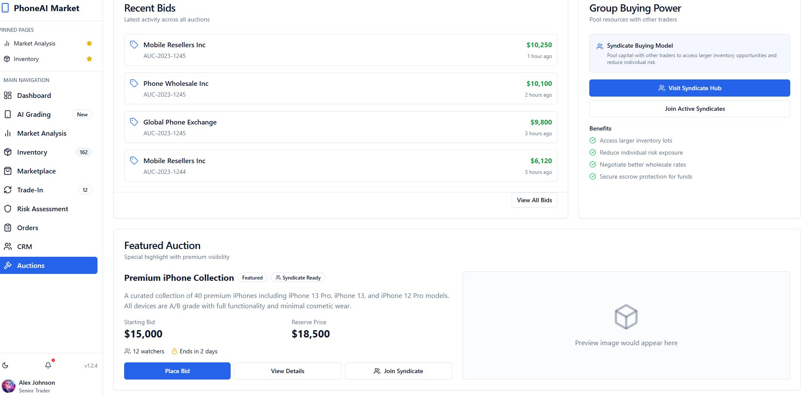Image resolution: width=801 pixels, height=395 pixels.
Task: Click the Ends in 2 days timer icon
Action: [x=174, y=351]
